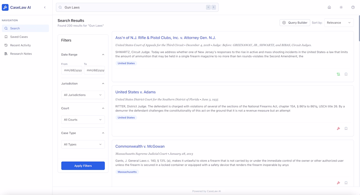Open the All Courts dropdown
Viewport: 360px width, 195px height.
[x=83, y=120]
